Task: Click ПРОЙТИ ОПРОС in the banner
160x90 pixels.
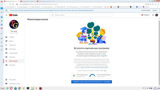Action: (x=146, y=10)
